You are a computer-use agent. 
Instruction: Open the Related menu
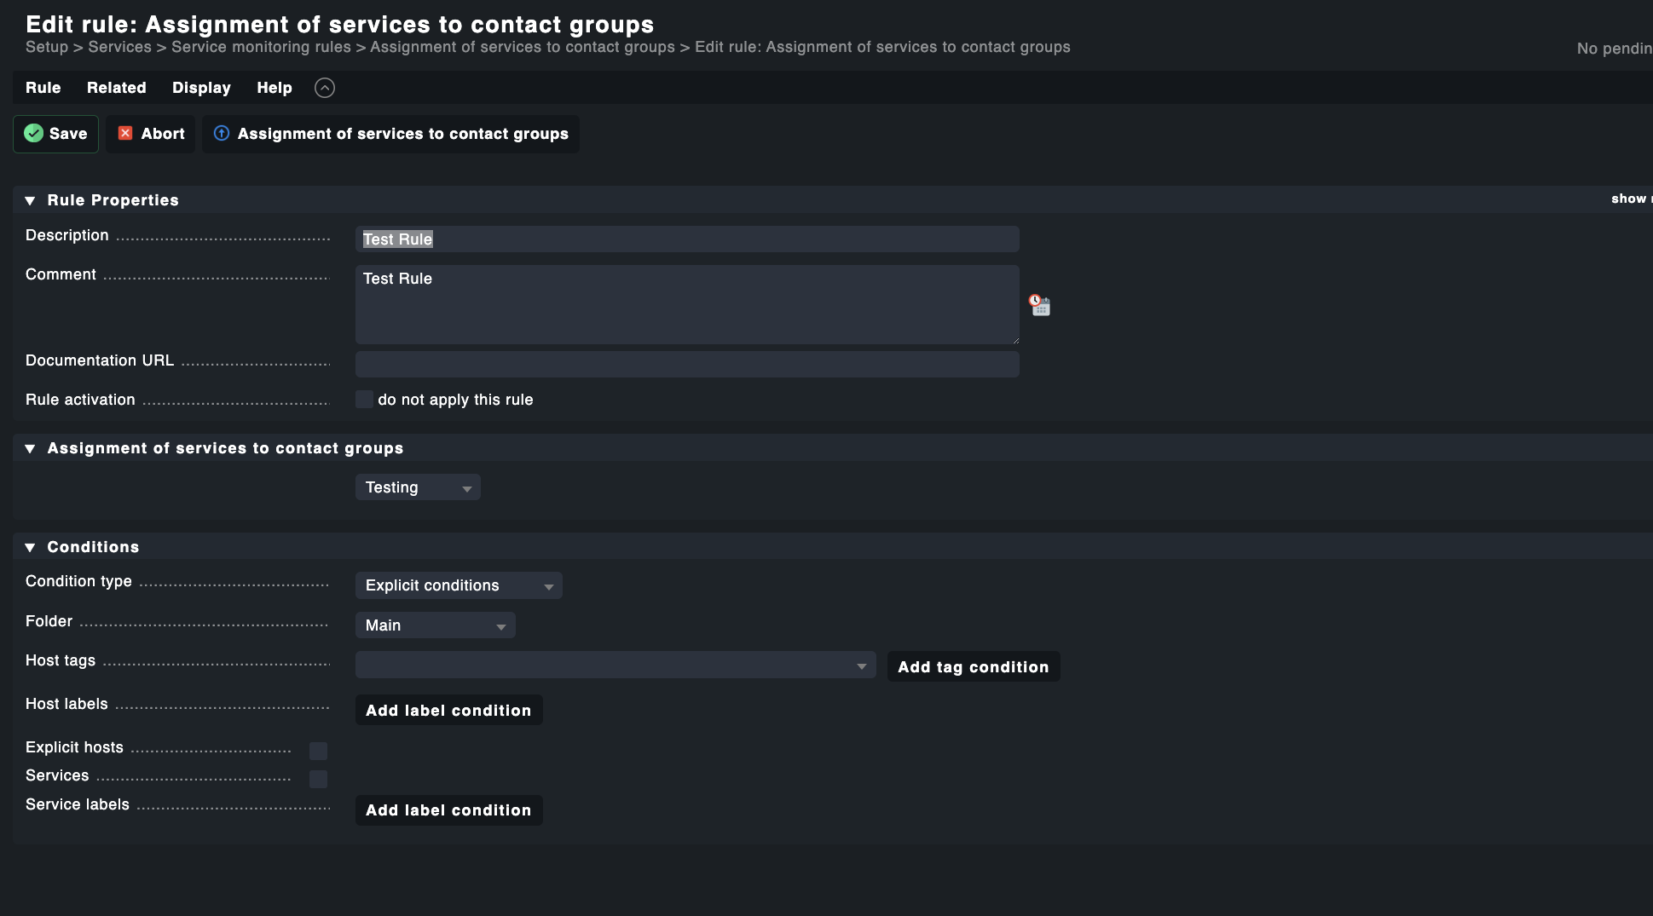[117, 88]
